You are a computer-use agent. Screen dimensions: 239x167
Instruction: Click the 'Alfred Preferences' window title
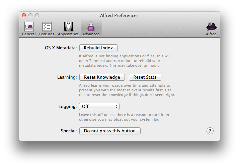[x=119, y=15]
